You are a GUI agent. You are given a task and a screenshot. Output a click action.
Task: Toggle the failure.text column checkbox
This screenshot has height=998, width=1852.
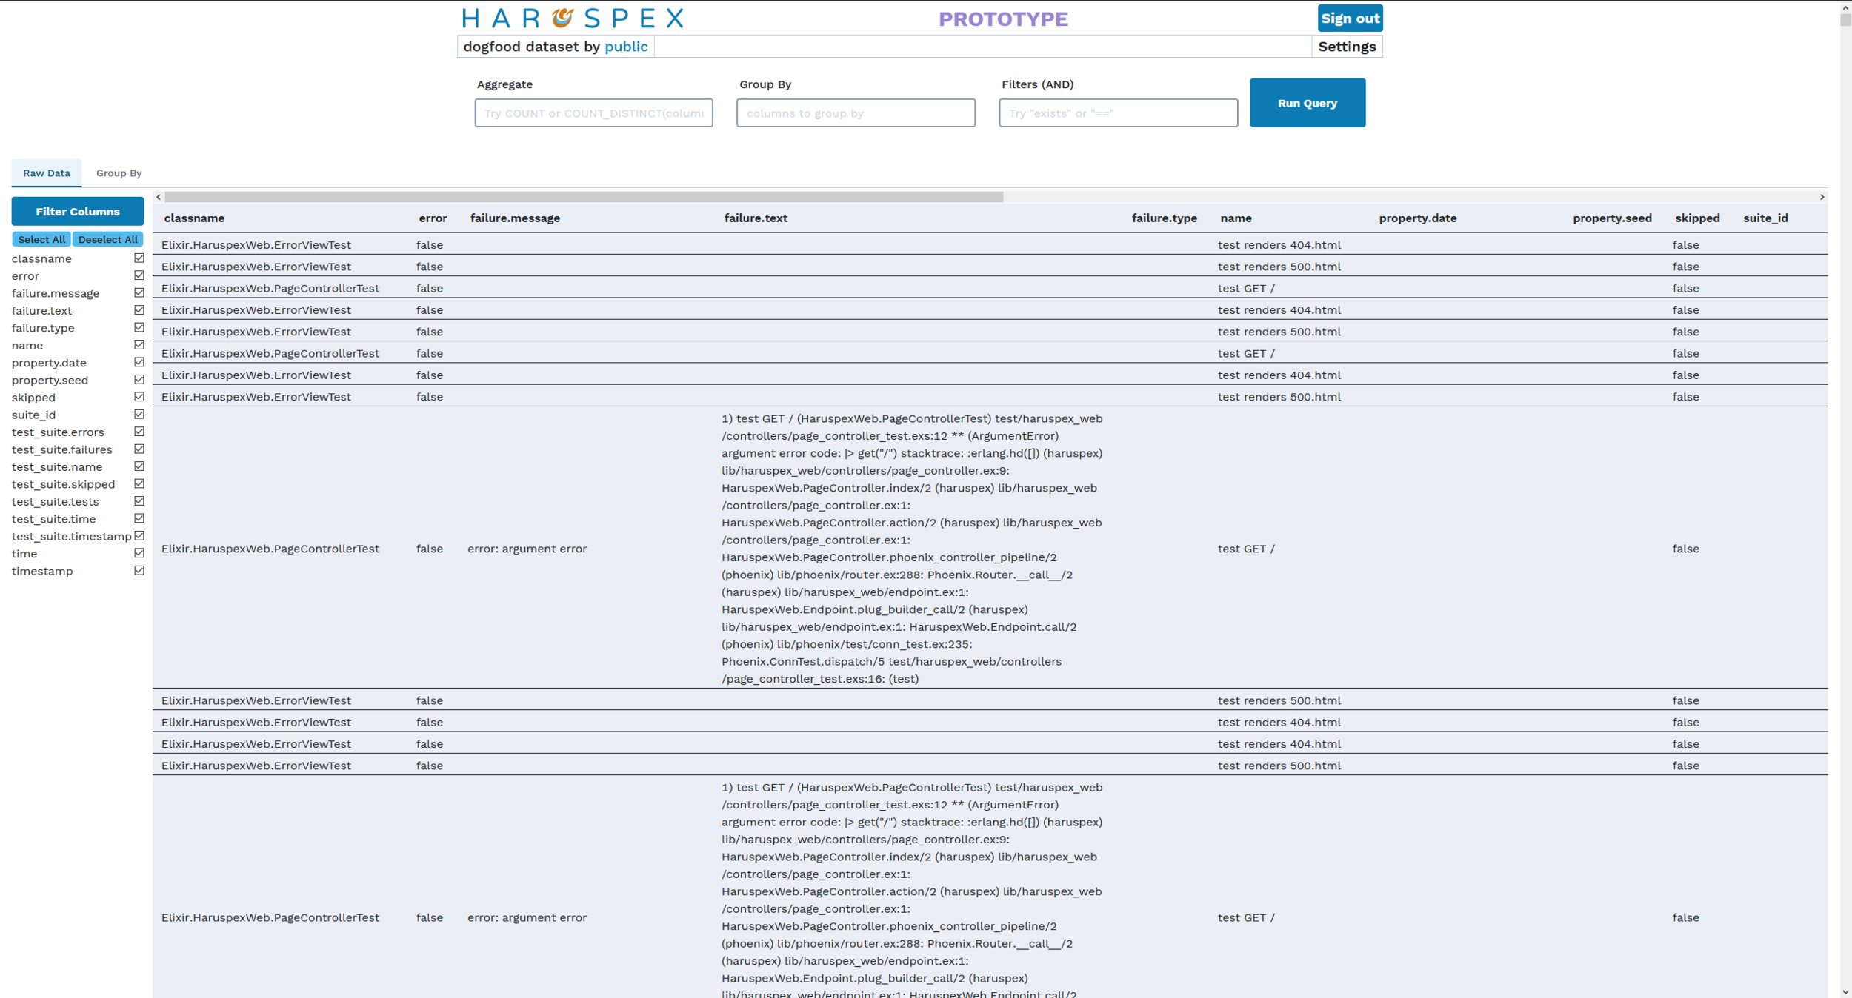(x=139, y=310)
